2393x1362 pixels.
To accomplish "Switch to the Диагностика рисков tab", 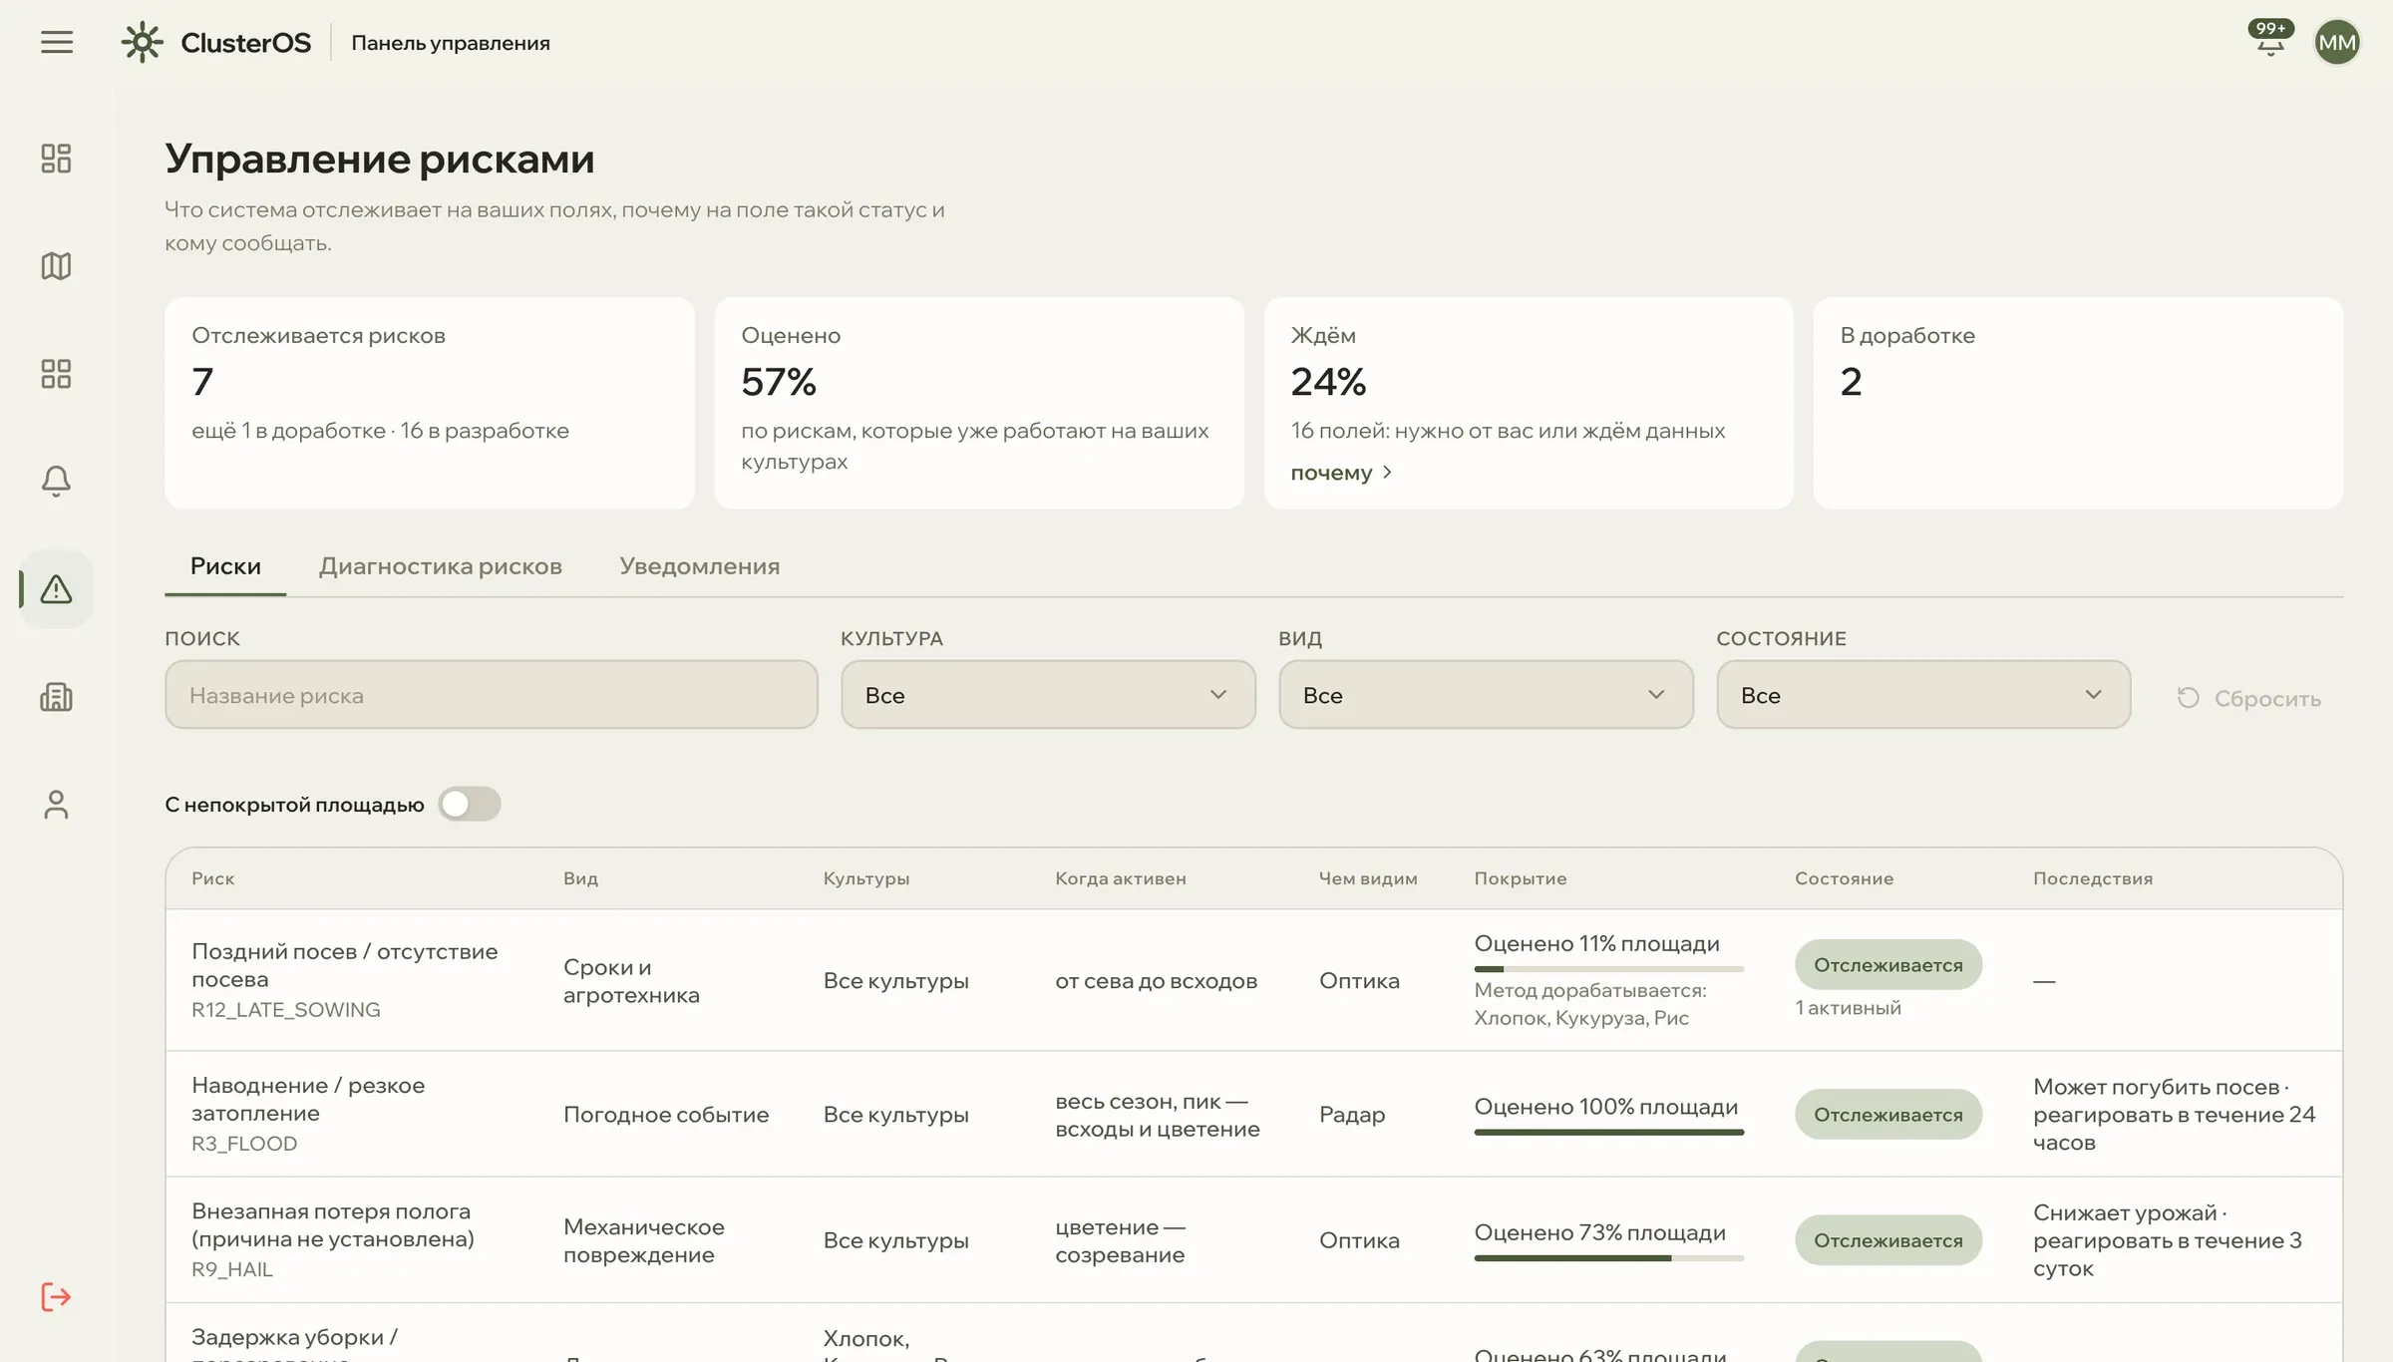I will (x=441, y=566).
